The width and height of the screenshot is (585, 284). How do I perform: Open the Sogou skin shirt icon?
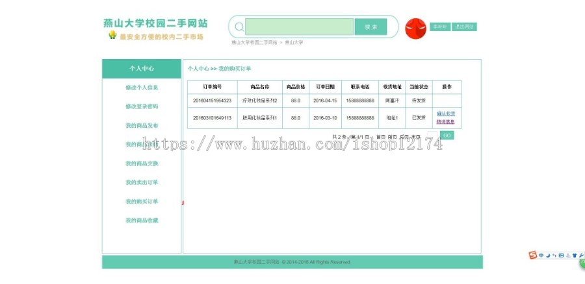tap(575, 255)
